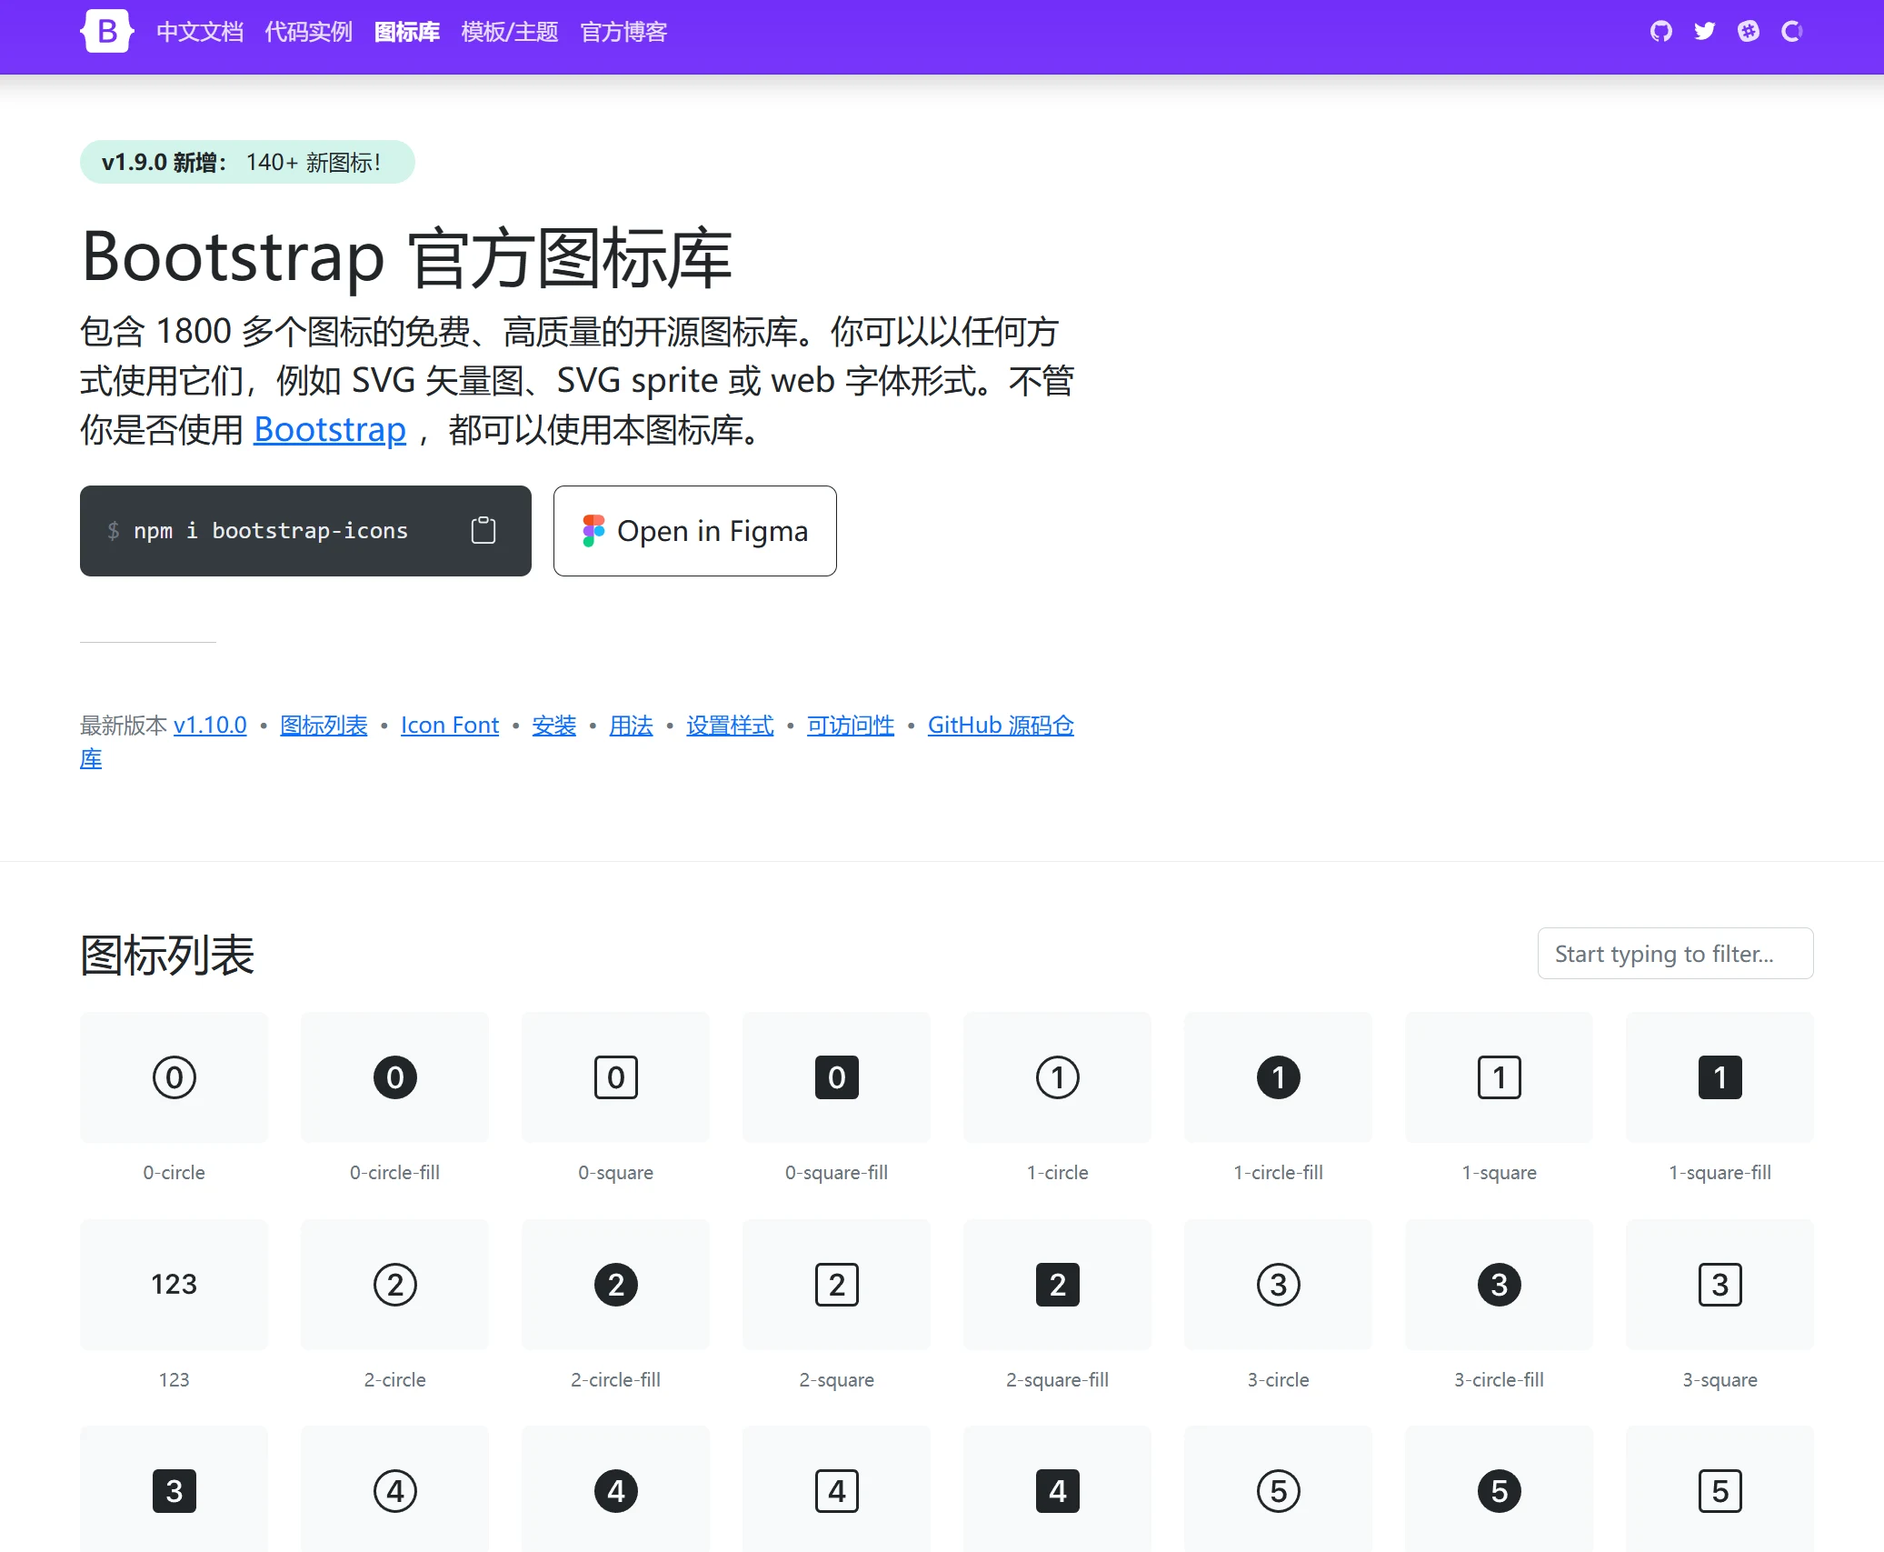The height and width of the screenshot is (1552, 1884).
Task: Select the 2-circle-fill icon
Action: (615, 1285)
